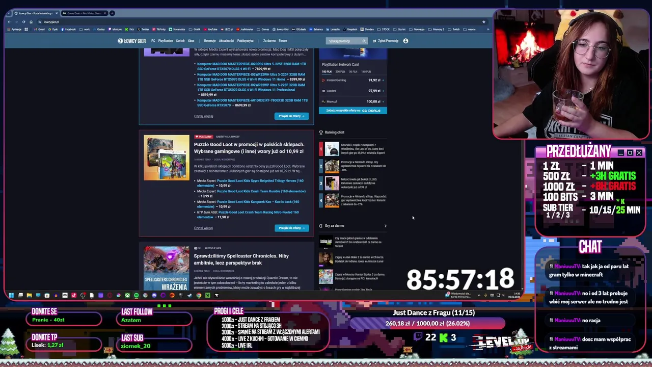The width and height of the screenshot is (652, 367).
Task: Open the Switch menu item
Action: [x=180, y=41]
